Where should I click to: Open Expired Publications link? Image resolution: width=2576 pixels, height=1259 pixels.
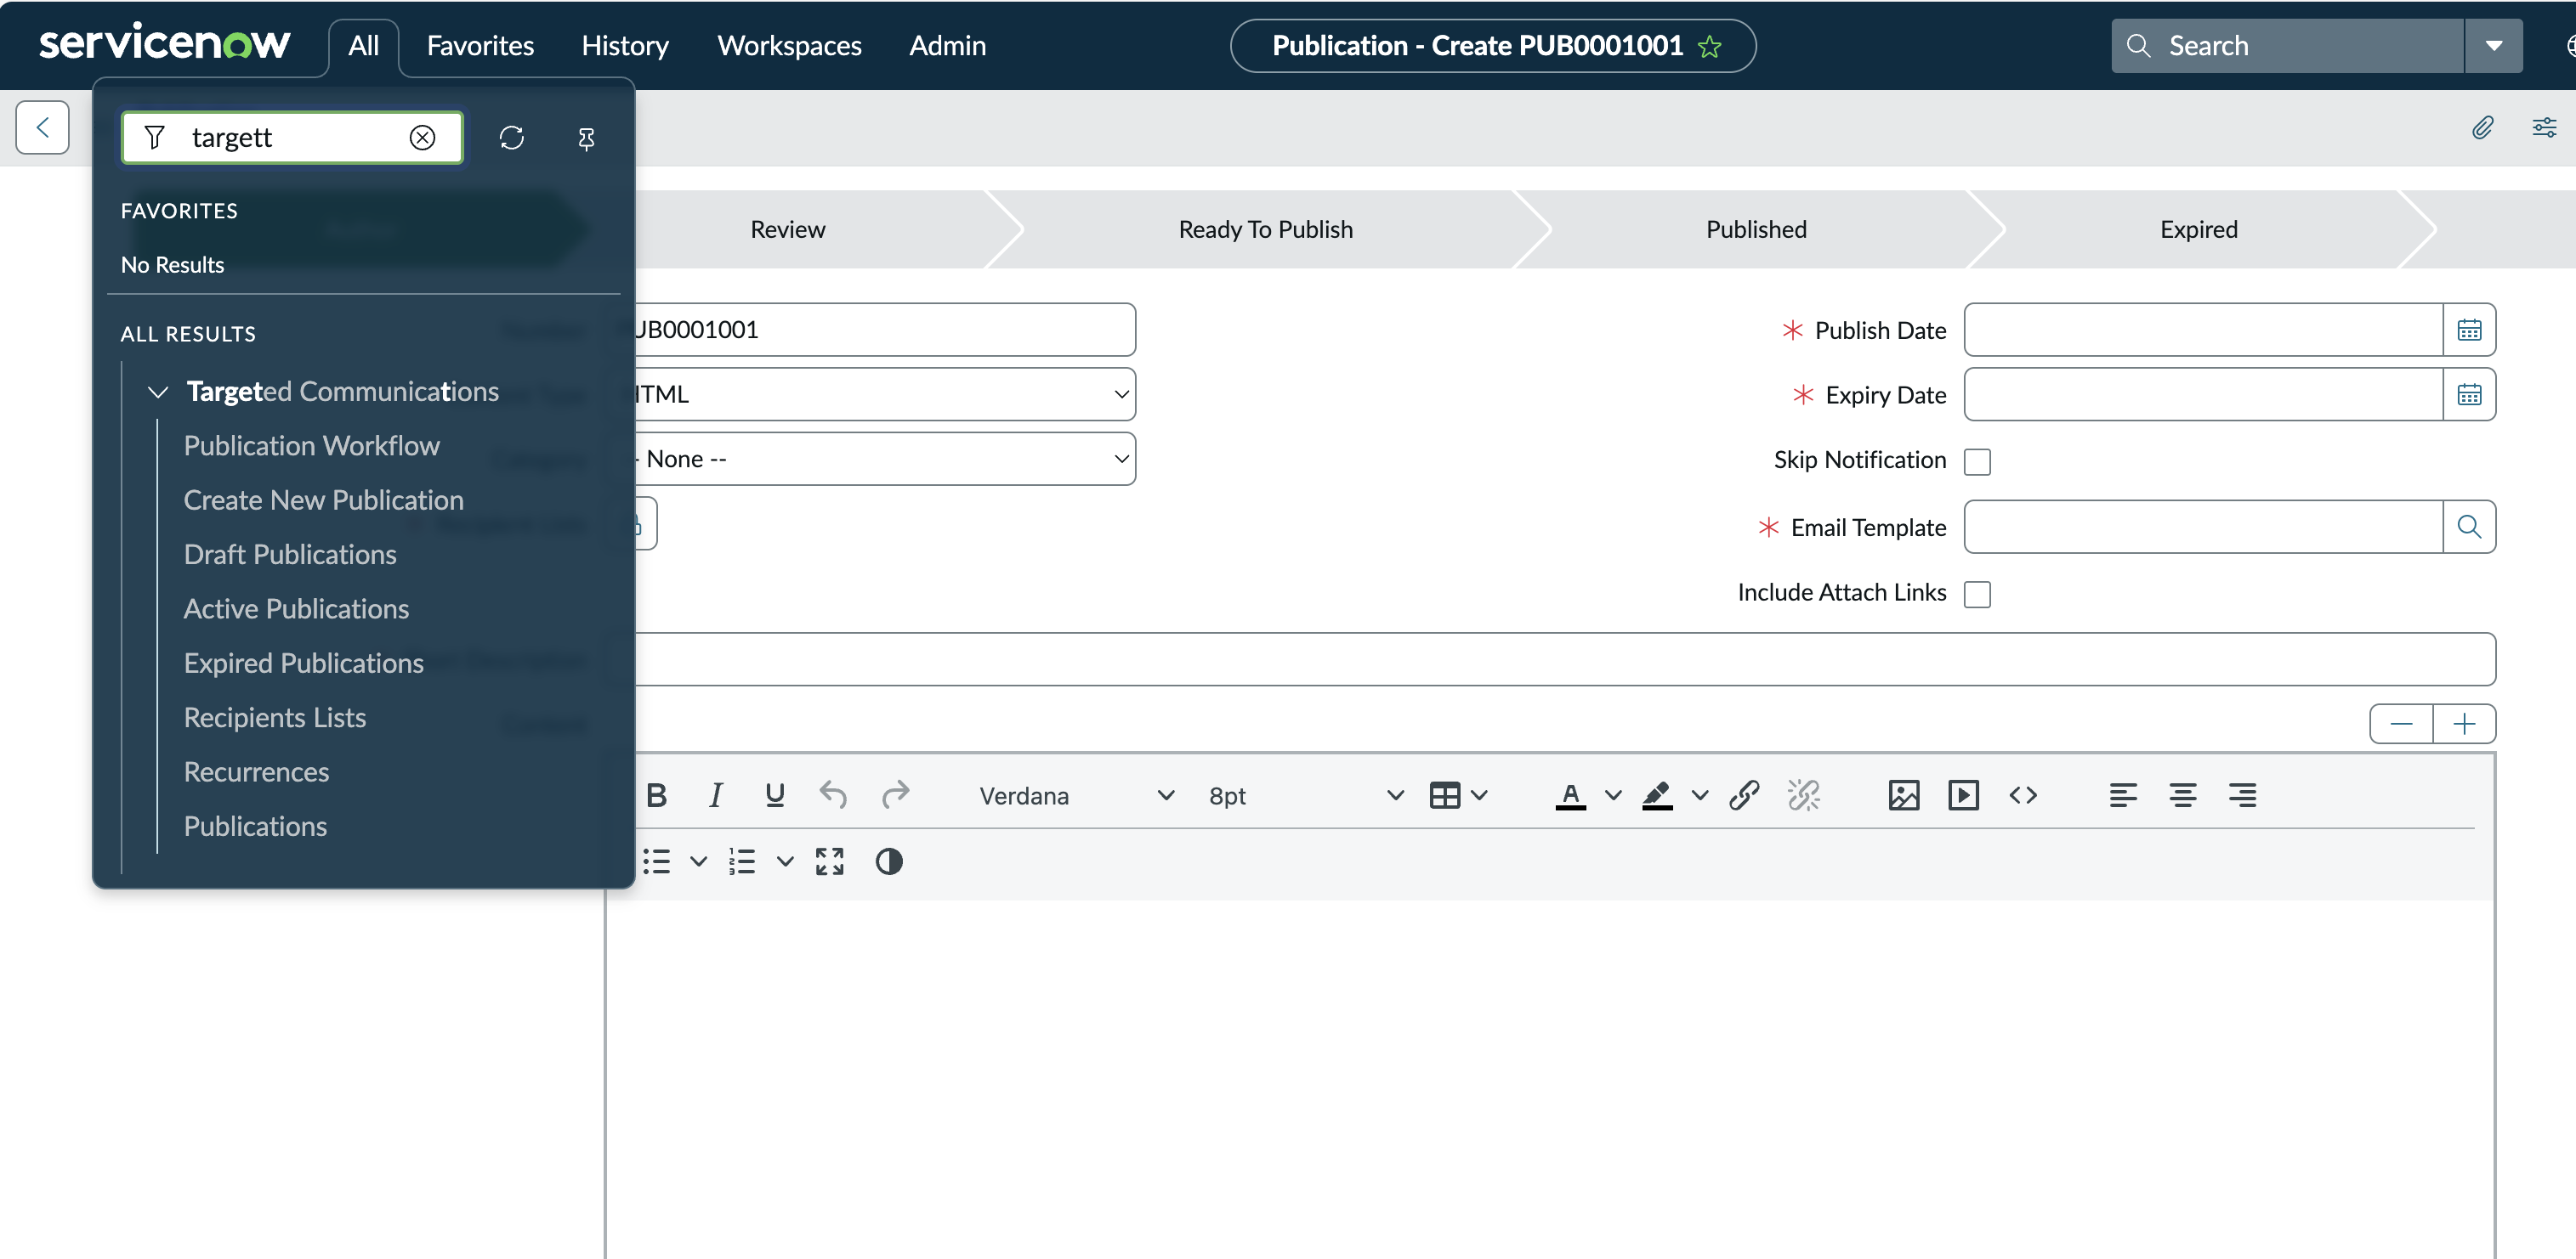pos(304,663)
